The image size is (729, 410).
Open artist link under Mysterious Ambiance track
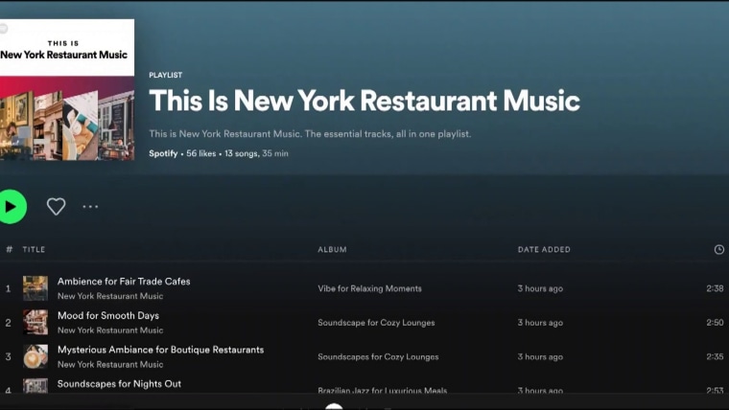[x=110, y=364]
